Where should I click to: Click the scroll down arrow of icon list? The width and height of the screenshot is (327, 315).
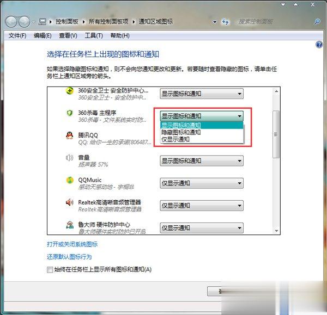point(276,231)
